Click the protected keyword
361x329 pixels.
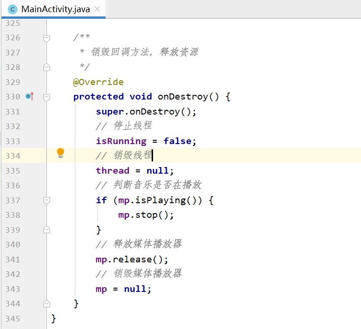pyautogui.click(x=99, y=97)
